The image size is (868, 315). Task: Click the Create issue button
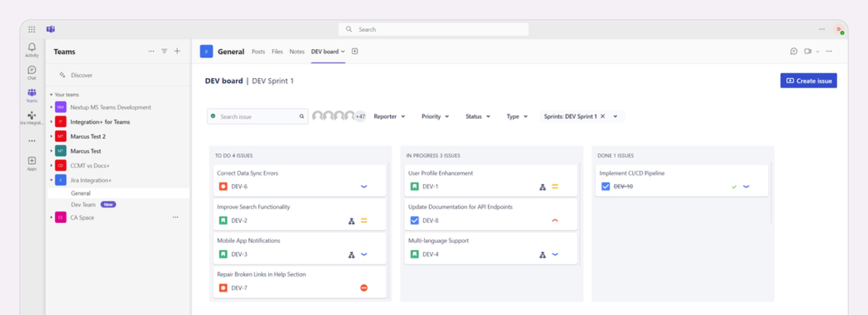(x=808, y=81)
